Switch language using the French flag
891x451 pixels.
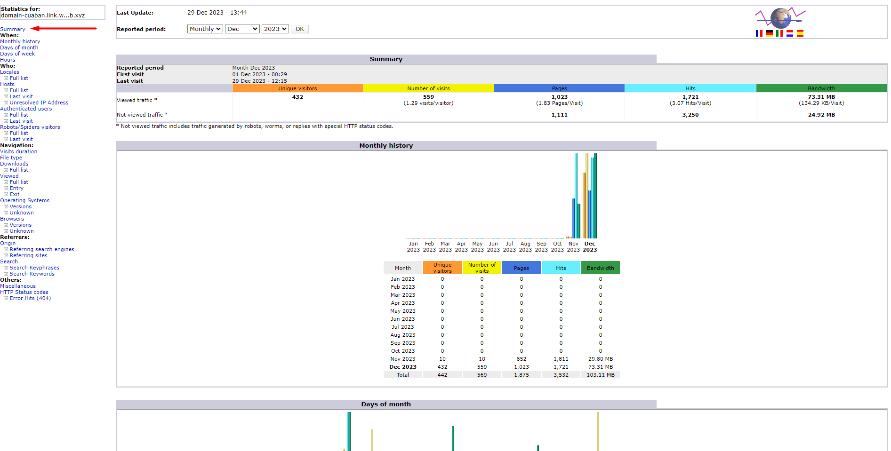click(759, 33)
